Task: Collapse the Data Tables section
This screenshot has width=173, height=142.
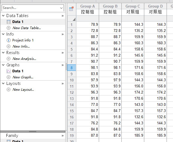Action: click(3, 16)
